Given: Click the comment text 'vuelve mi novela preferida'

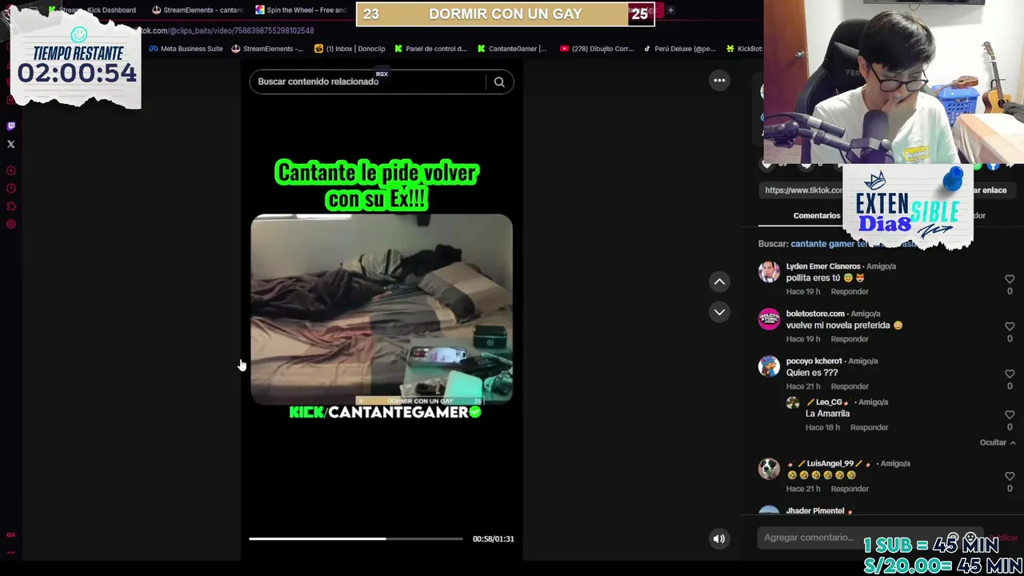Looking at the screenshot, I should tap(838, 326).
